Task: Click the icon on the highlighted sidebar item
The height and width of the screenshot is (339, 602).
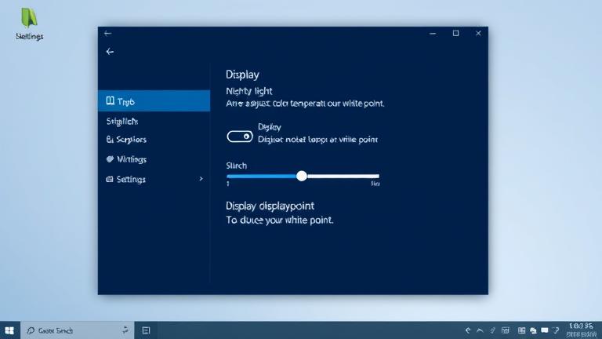Action: [x=111, y=101]
